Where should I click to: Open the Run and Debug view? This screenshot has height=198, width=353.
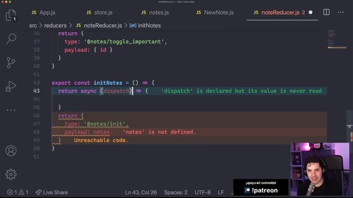[x=10, y=86]
